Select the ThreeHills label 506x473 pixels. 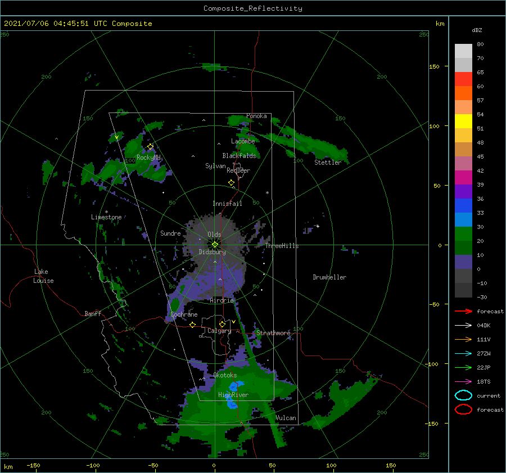(282, 246)
